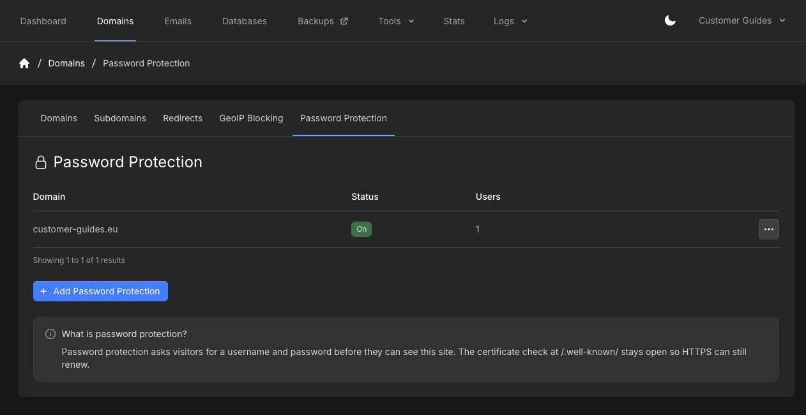The image size is (806, 415).
Task: Select Domains in top navigation
Action: pyautogui.click(x=115, y=21)
